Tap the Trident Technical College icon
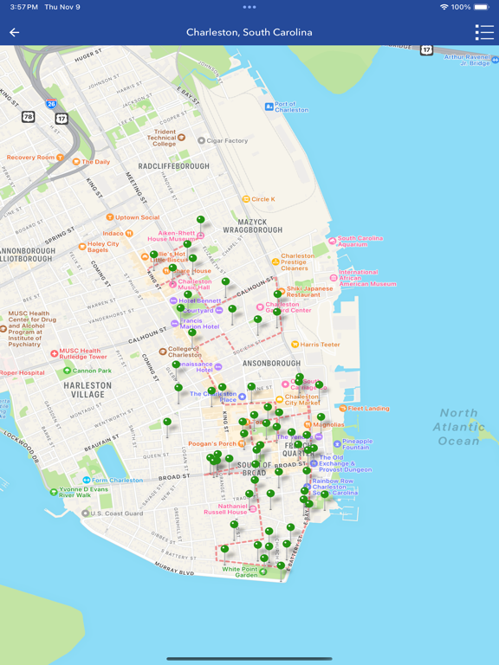Image resolution: width=499 pixels, height=665 pixels. 181,137
